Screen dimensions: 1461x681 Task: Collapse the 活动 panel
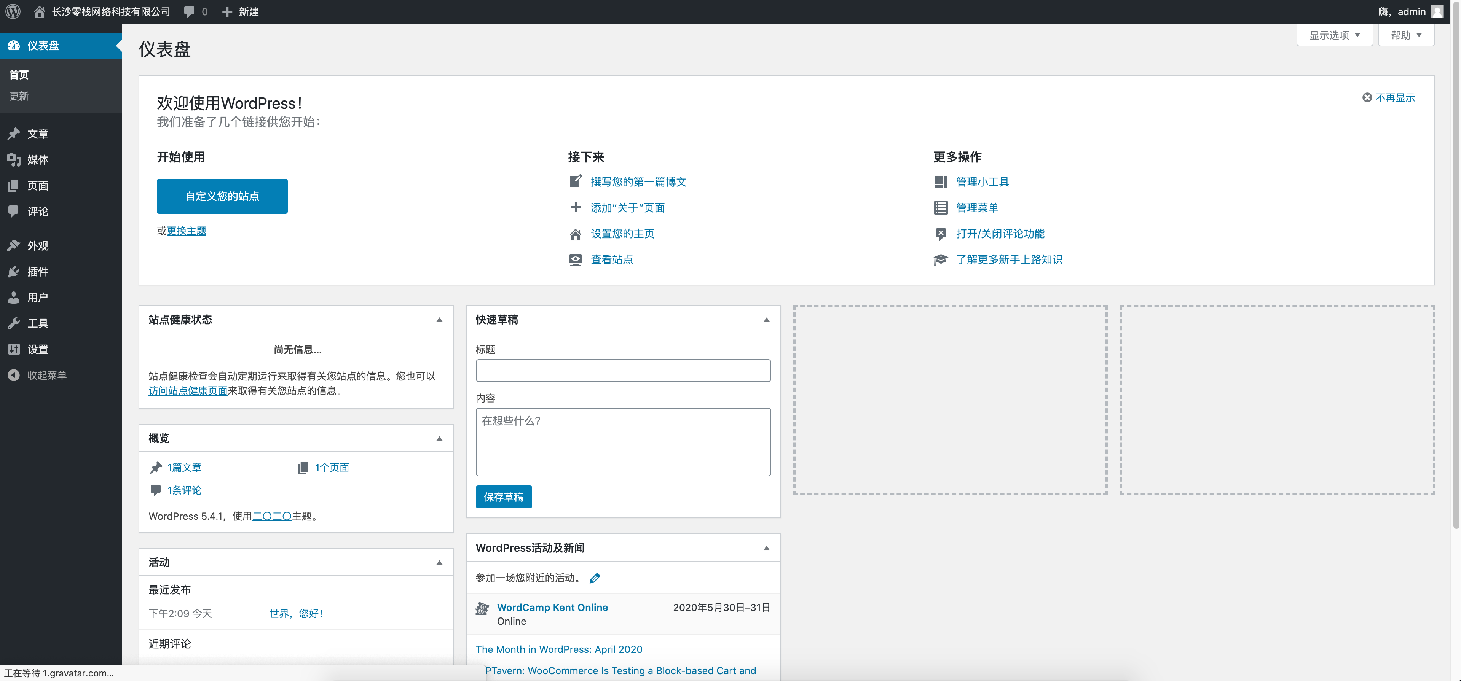coord(439,563)
